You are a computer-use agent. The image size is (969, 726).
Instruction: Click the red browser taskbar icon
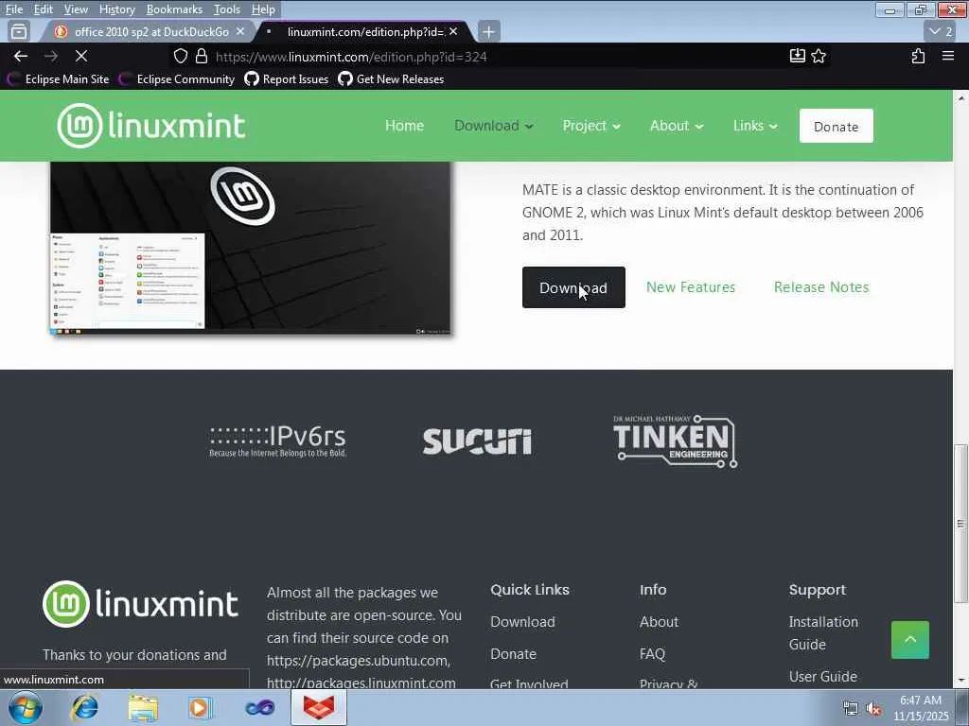click(318, 707)
